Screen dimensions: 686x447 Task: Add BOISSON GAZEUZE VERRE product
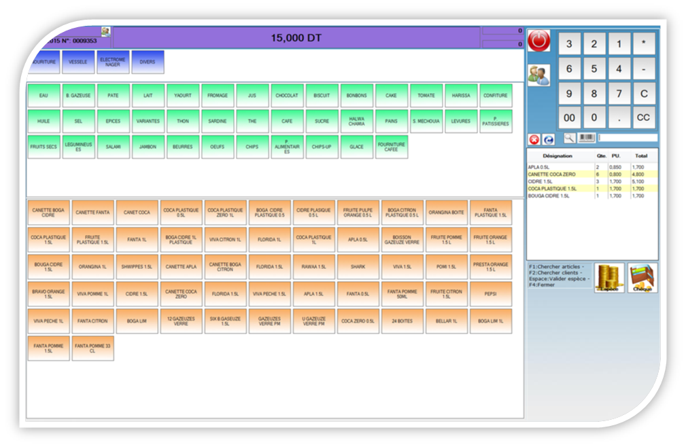coord(402,240)
